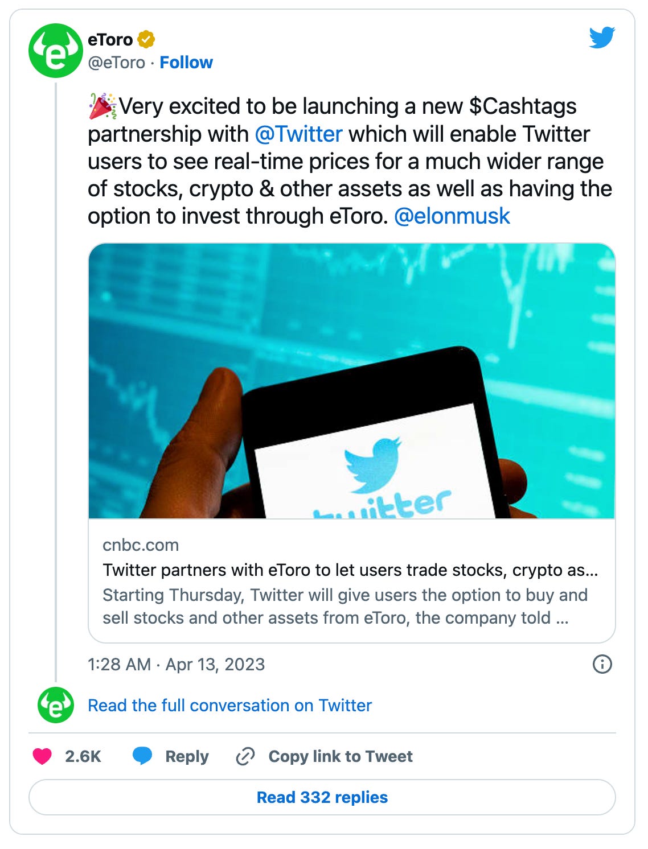Like the tweet with the heart icon

(x=43, y=755)
